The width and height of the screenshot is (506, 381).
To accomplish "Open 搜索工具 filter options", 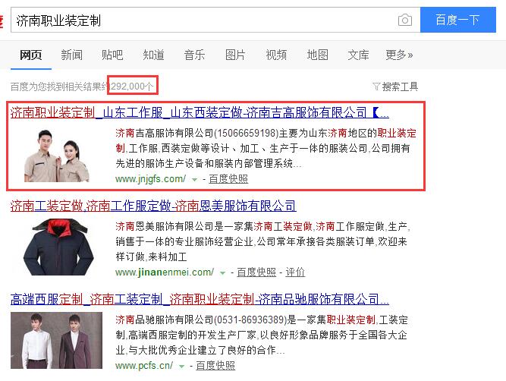I will 400,87.
